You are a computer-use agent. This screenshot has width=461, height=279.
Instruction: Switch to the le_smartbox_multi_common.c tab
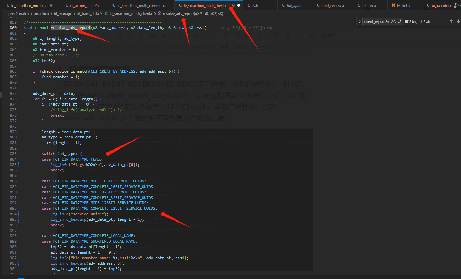[x=142, y=6]
